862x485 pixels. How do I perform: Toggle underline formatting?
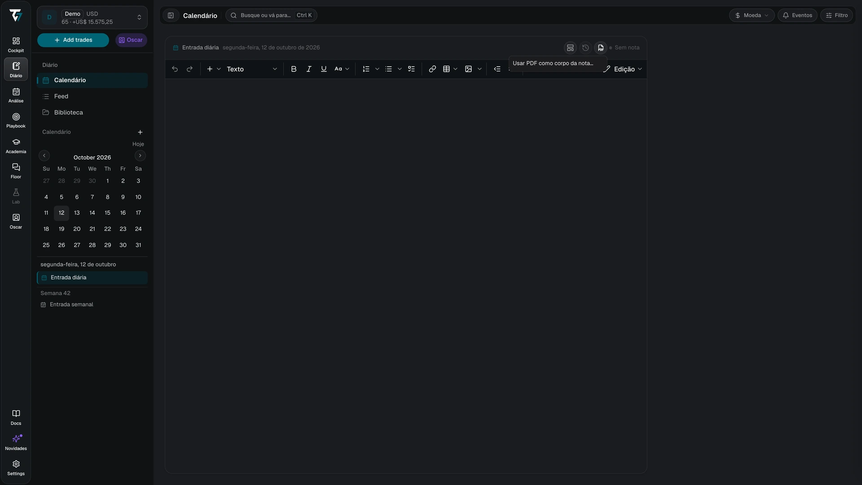point(324,69)
